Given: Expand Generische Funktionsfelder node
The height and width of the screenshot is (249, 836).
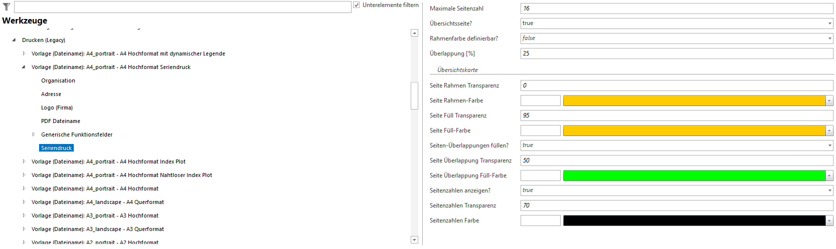Looking at the screenshot, I should click(34, 134).
